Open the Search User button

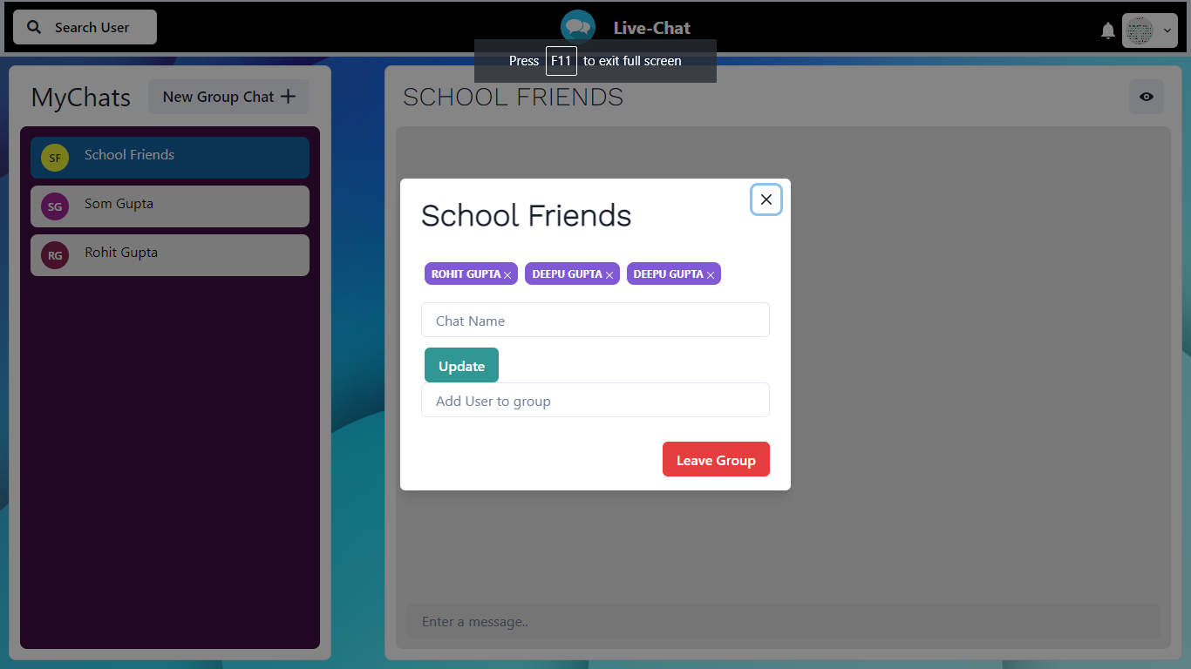point(85,27)
